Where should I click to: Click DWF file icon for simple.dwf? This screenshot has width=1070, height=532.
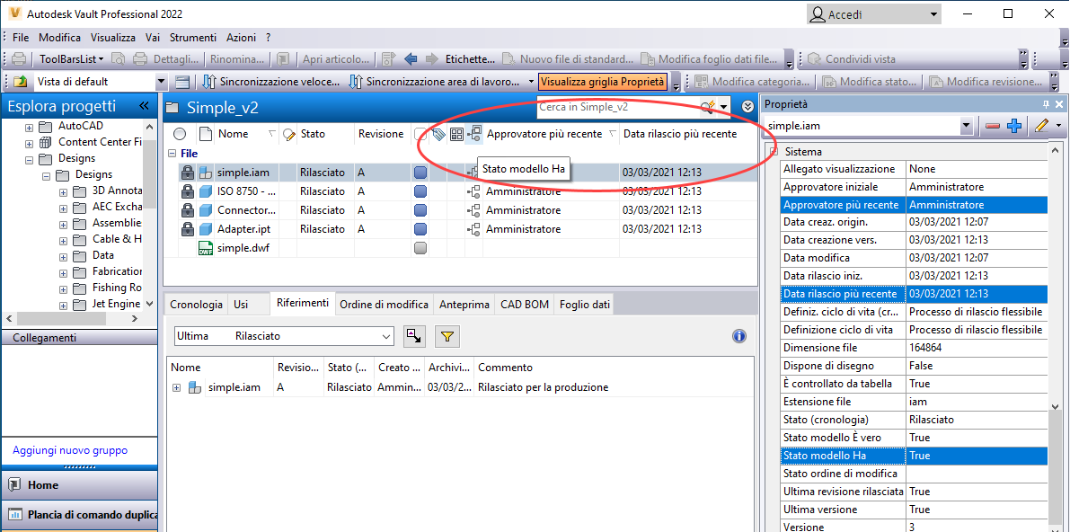pyautogui.click(x=206, y=248)
